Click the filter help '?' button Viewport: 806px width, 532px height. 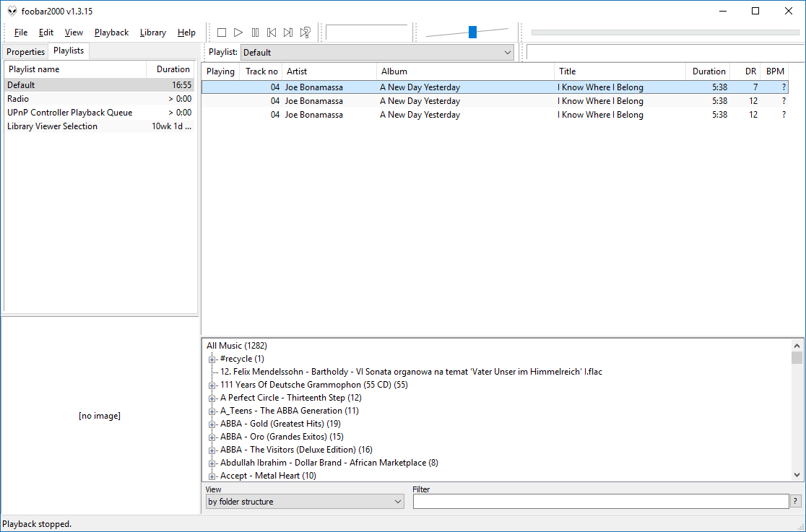click(796, 501)
